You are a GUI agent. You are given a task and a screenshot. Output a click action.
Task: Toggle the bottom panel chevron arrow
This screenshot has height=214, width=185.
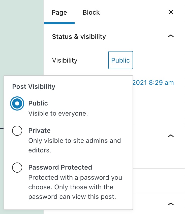click(171, 204)
